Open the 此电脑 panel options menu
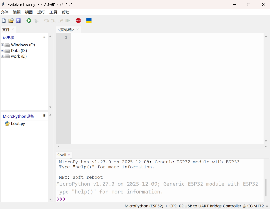 tap(44, 37)
